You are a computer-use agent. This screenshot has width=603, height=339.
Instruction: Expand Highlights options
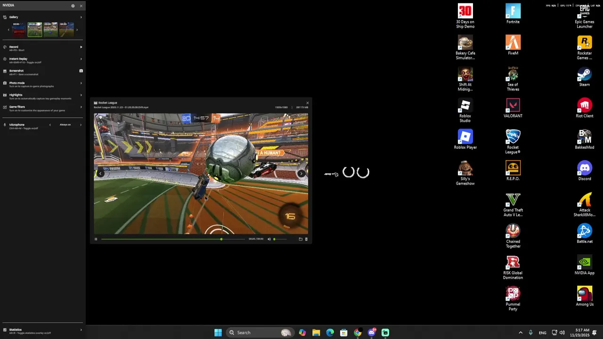81,95
